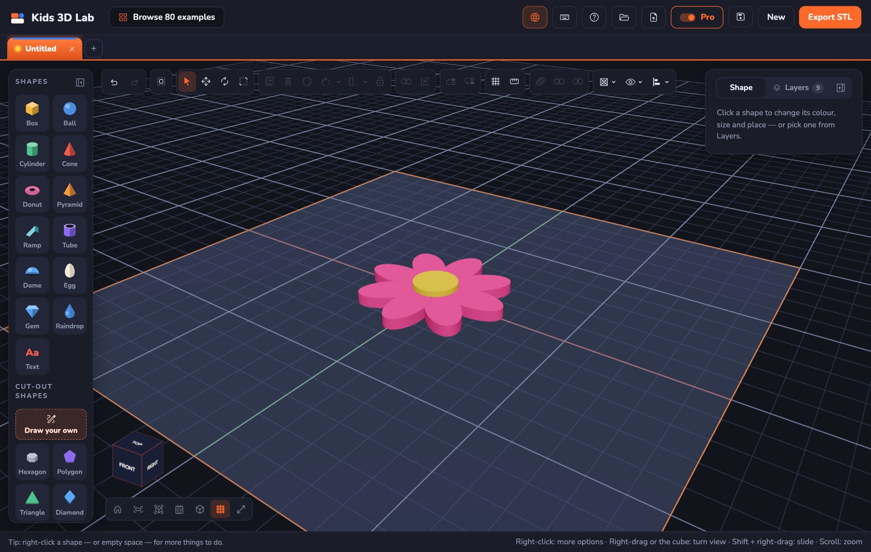The image size is (871, 552).
Task: Click the fullscreen arrows icon
Action: click(x=241, y=509)
